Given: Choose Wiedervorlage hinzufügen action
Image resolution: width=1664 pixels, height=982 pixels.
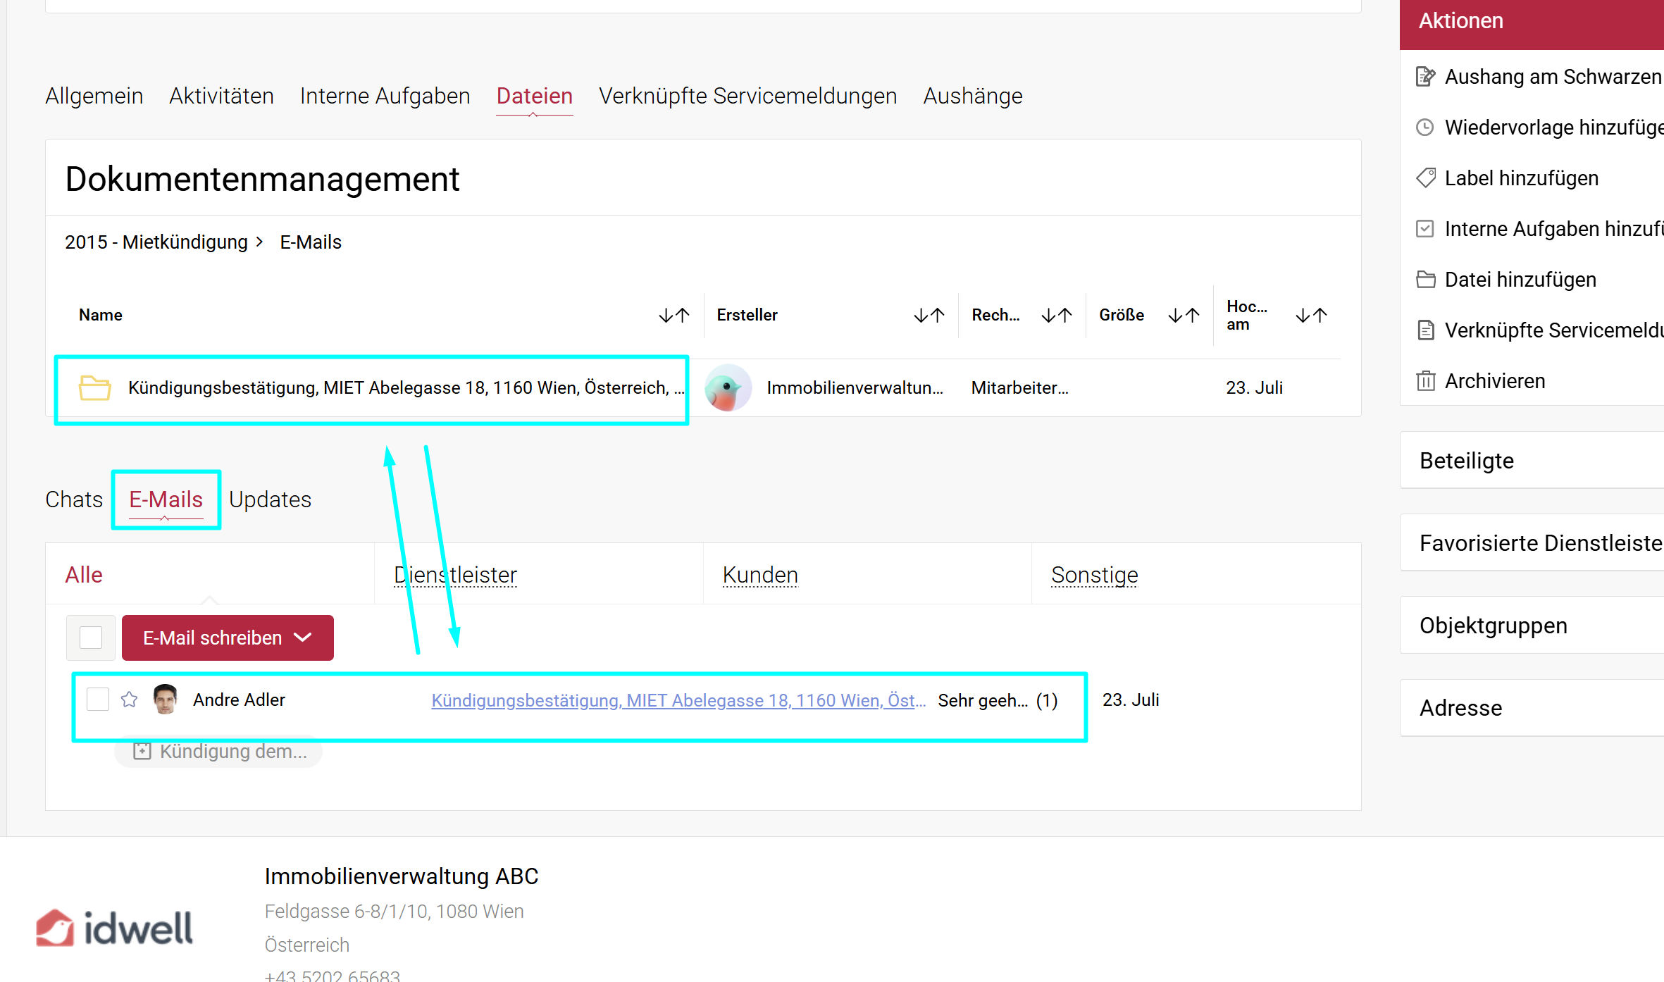Looking at the screenshot, I should point(1554,127).
